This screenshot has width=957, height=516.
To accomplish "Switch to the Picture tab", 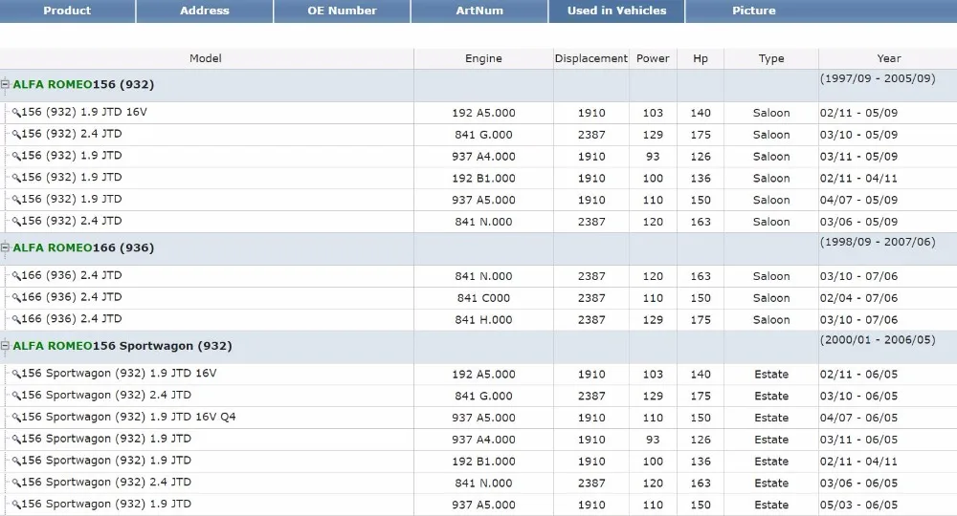I will 754,11.
